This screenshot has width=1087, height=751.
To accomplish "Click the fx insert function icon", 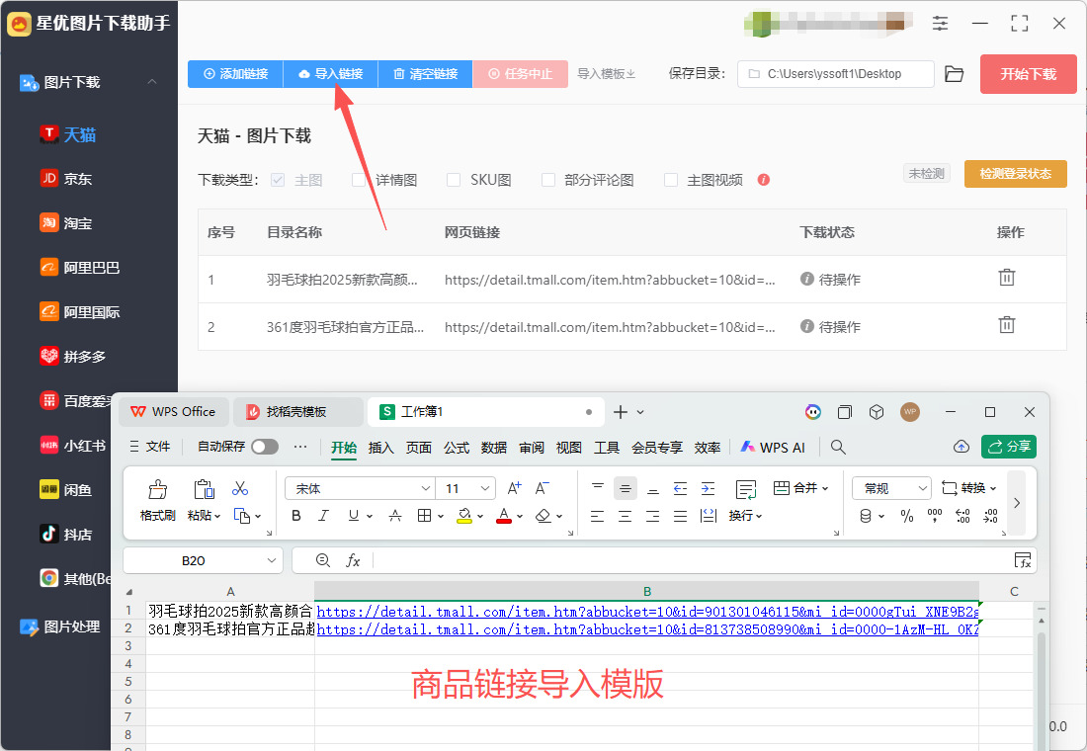I will pyautogui.click(x=353, y=560).
